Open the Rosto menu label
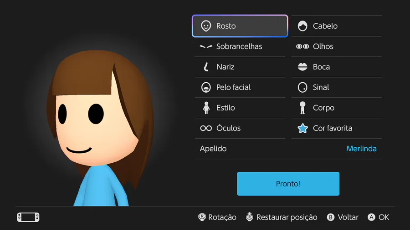 pyautogui.click(x=226, y=26)
